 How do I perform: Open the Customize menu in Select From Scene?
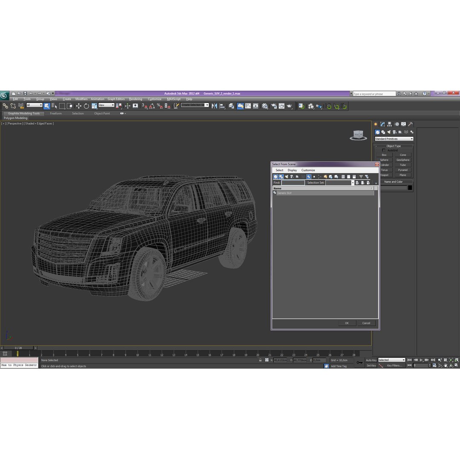coord(308,170)
